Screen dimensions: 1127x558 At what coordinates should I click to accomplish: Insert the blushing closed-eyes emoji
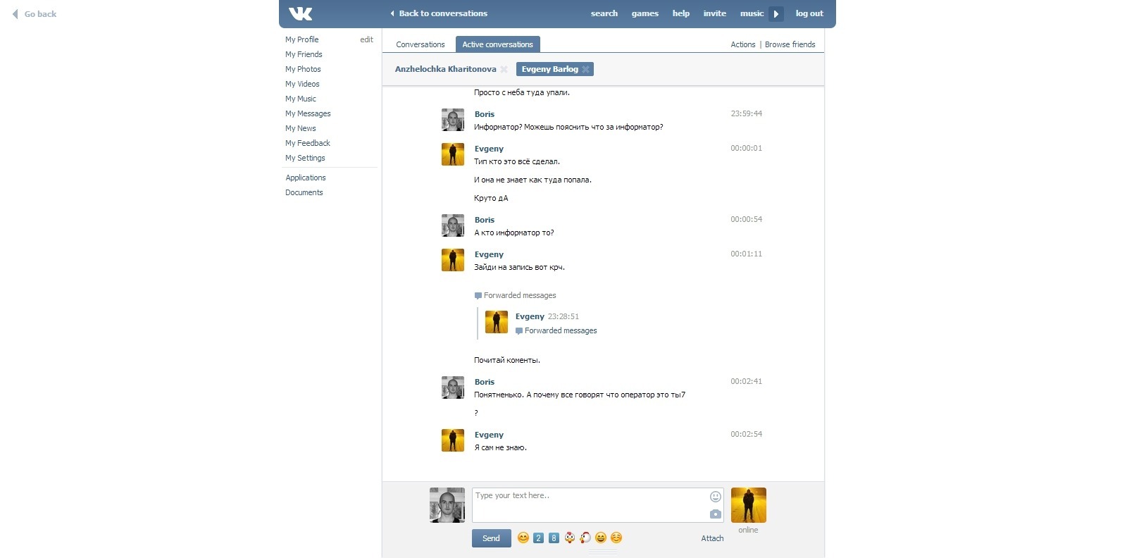pos(616,538)
